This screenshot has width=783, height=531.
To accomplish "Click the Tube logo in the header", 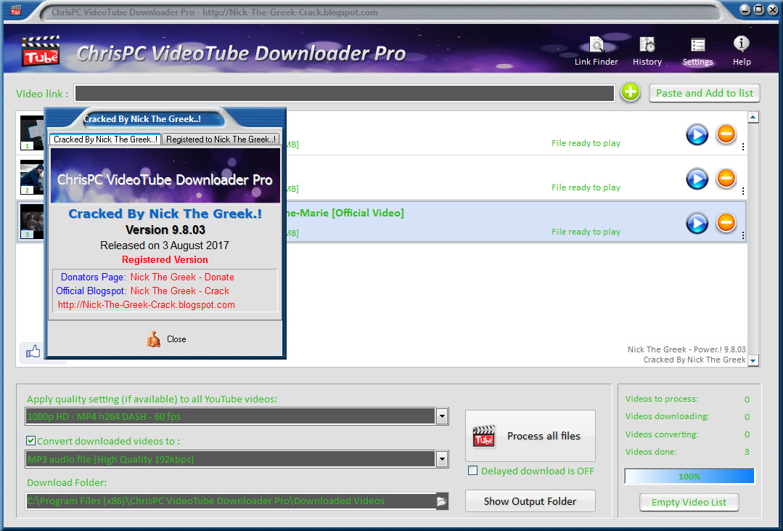I will click(41, 51).
